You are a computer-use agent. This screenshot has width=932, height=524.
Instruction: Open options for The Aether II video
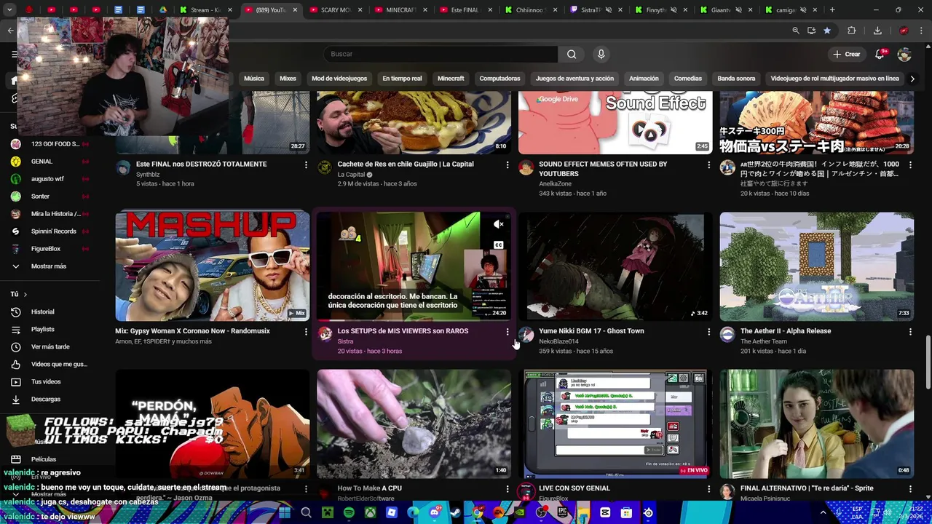click(x=910, y=332)
